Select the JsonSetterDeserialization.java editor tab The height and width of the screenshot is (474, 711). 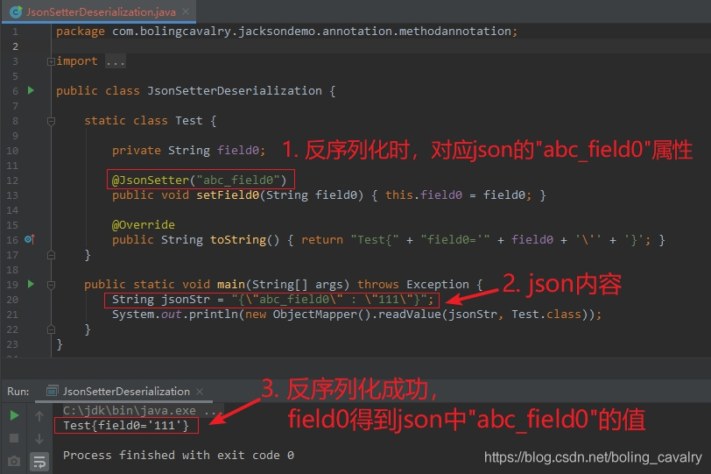101,12
